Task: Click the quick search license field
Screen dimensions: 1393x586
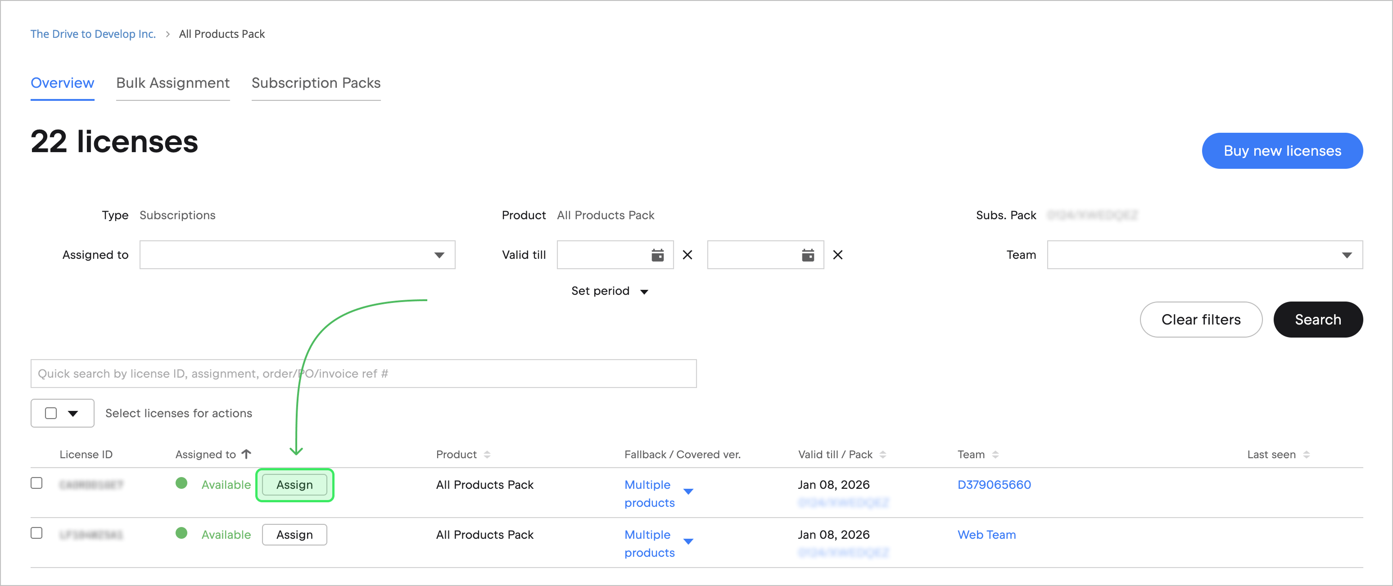Action: (363, 374)
